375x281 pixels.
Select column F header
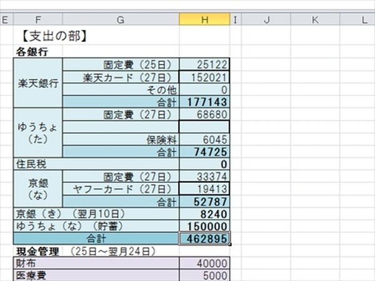click(38, 19)
